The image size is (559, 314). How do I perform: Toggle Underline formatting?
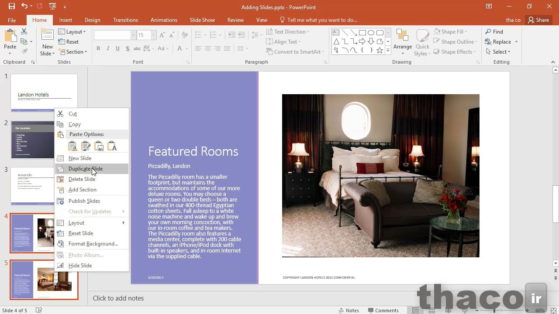tap(118, 48)
